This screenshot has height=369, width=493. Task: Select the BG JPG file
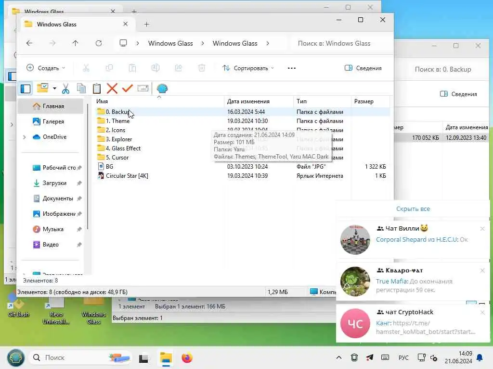pyautogui.click(x=242, y=167)
